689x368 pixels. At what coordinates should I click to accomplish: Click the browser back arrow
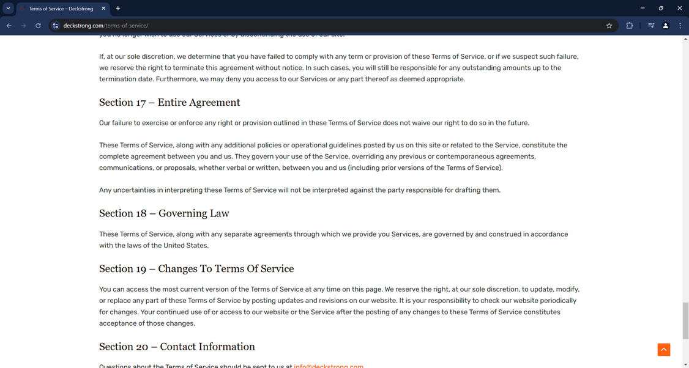pos(9,26)
